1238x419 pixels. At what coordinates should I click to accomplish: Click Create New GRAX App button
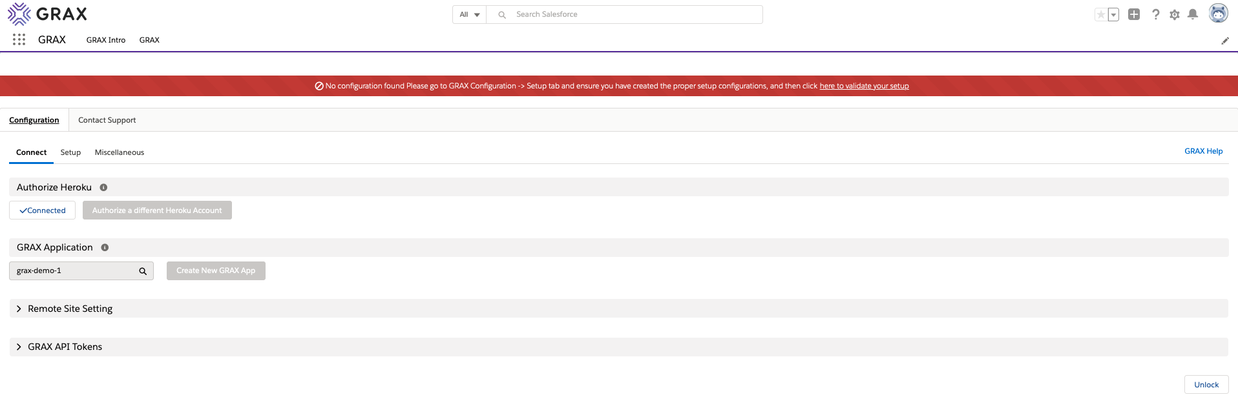tap(216, 271)
